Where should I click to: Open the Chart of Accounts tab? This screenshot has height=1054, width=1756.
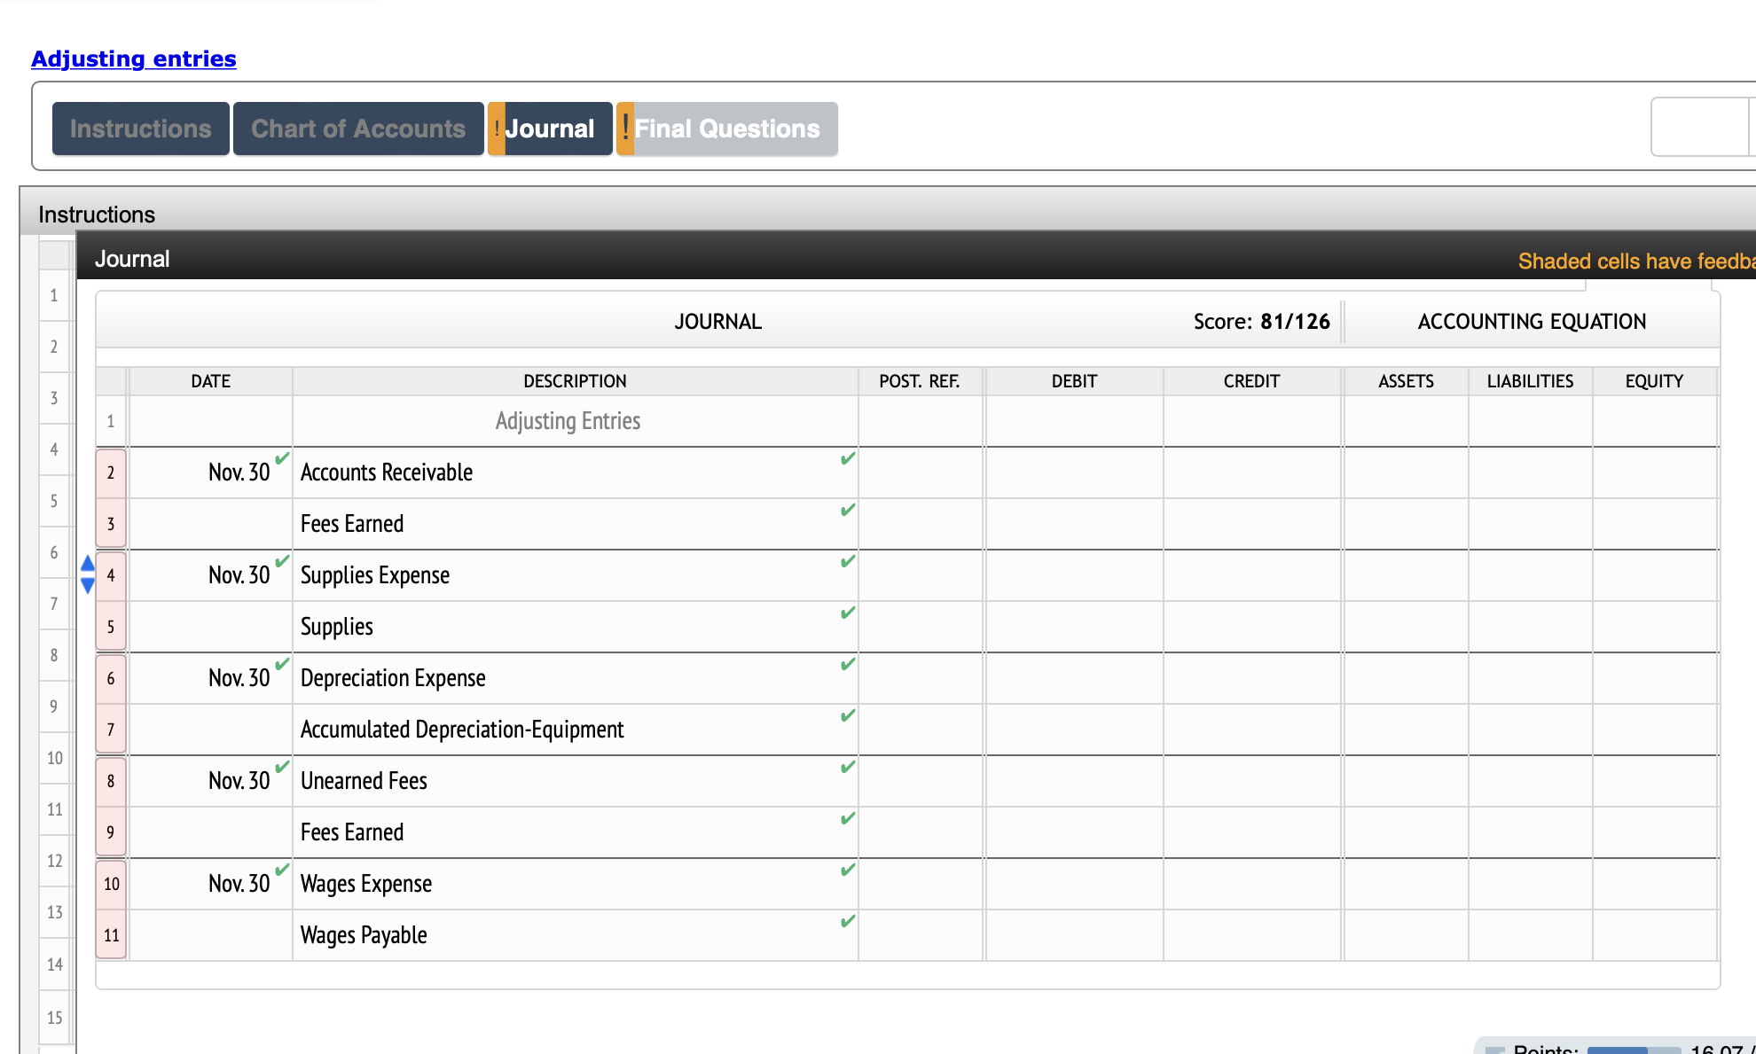pos(357,129)
